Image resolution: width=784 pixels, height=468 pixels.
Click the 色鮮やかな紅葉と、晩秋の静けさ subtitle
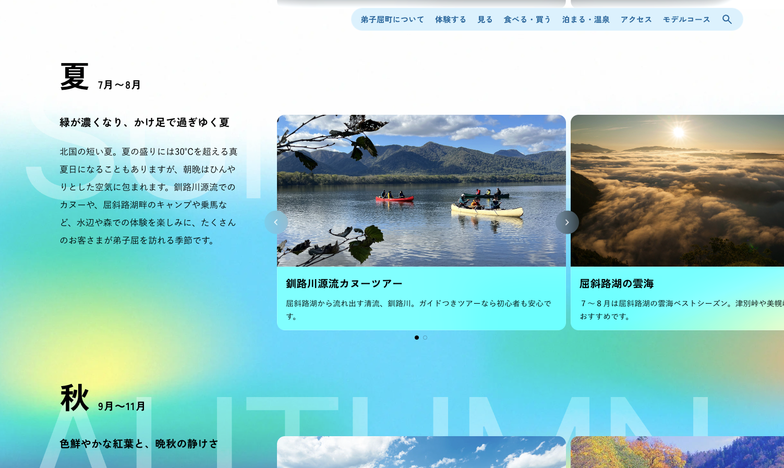click(x=139, y=443)
